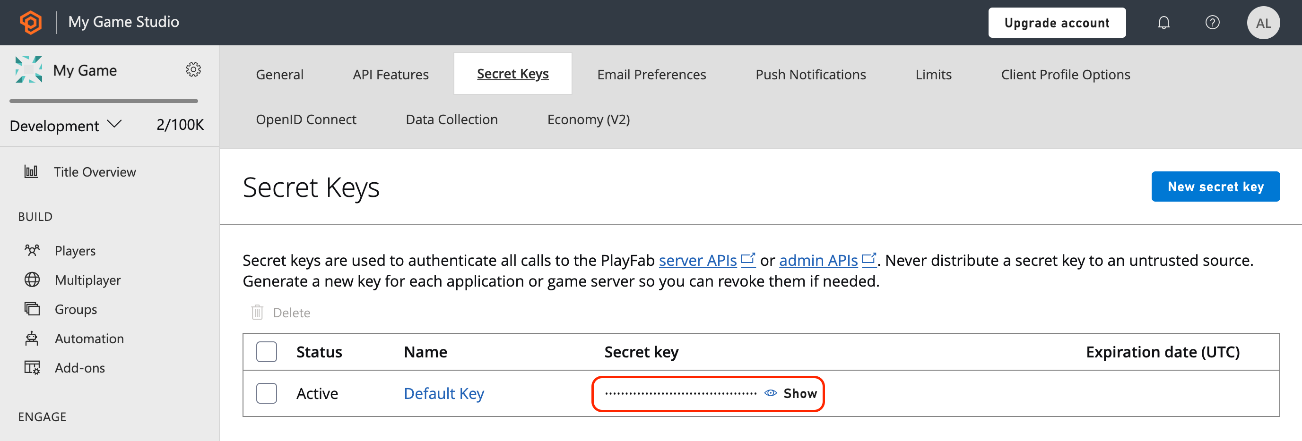
Task: Check the select-all checkbox in the table header
Action: coord(266,352)
